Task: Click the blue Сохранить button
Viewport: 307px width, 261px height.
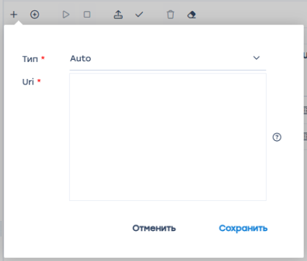Action: (x=243, y=228)
